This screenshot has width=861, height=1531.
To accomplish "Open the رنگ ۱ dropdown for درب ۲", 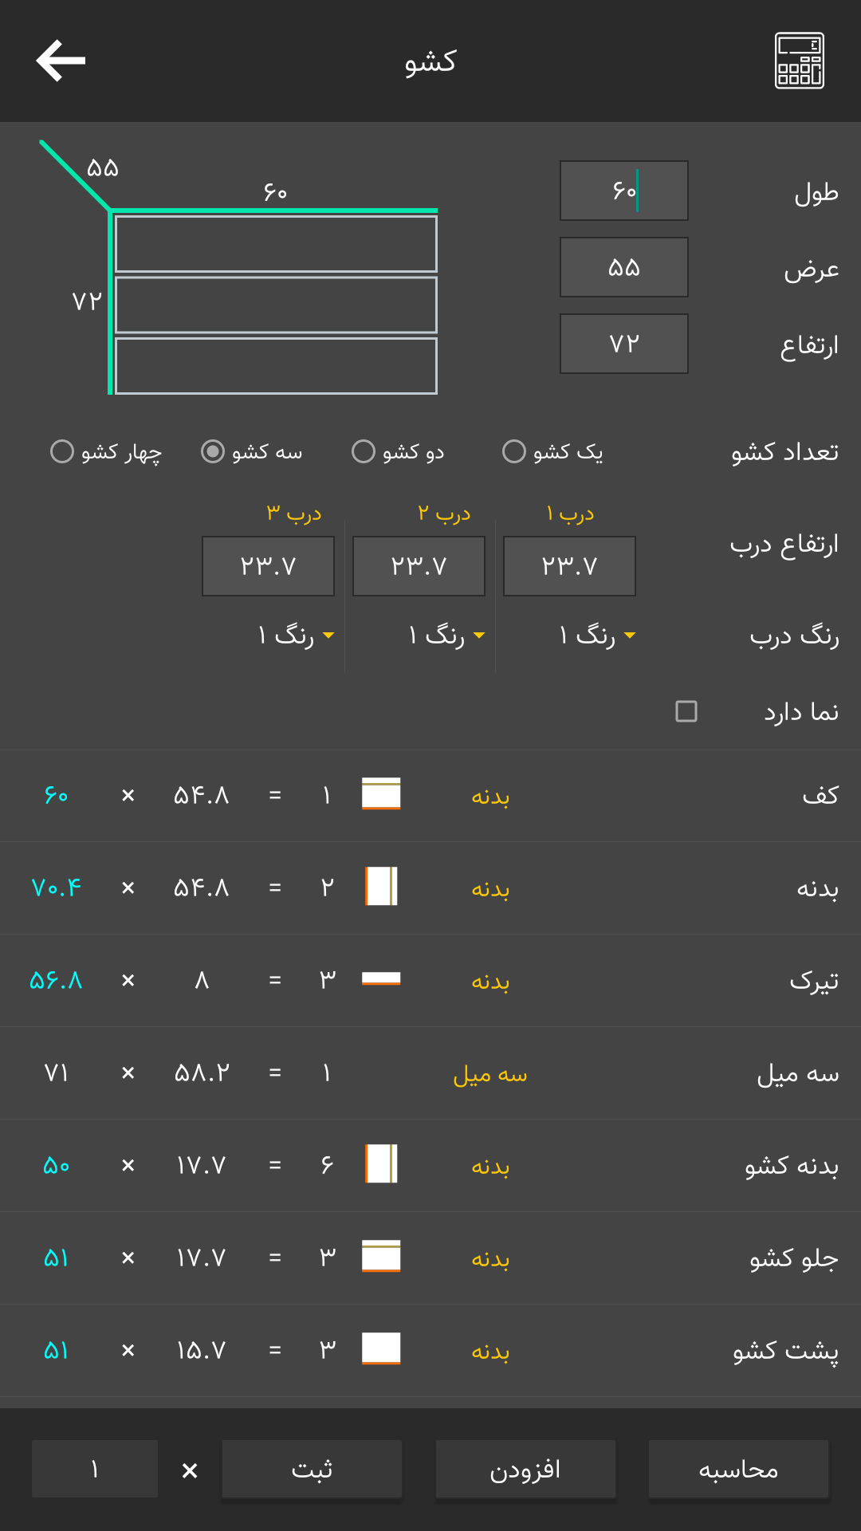I will click(x=446, y=636).
